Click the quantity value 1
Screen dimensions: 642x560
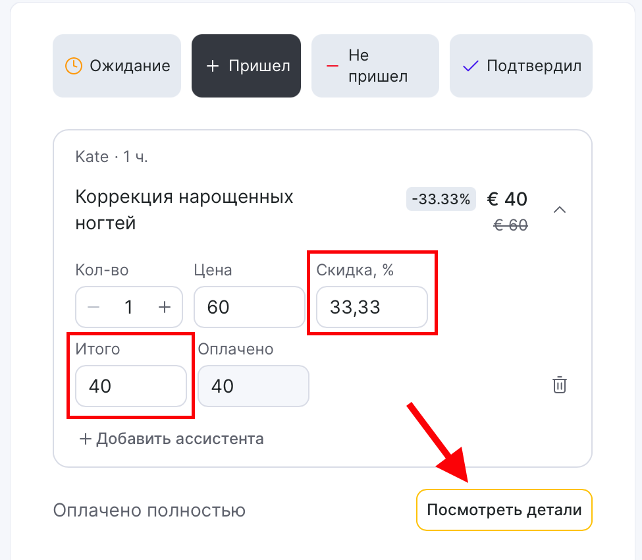pos(129,307)
